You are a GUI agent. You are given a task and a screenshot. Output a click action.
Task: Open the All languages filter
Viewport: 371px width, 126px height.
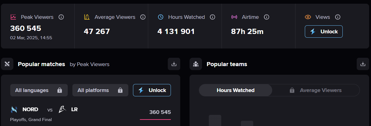tap(39, 90)
